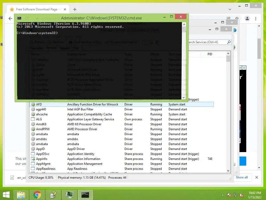Close the Free Software Download Page tab
This screenshot has width=266, height=200.
pyautogui.click(x=65, y=9)
